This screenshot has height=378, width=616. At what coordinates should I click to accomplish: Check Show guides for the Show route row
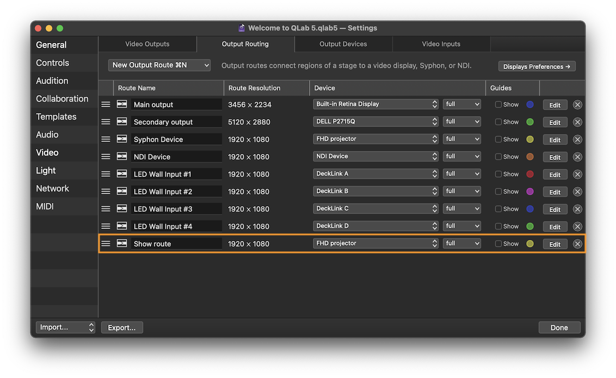(x=498, y=244)
